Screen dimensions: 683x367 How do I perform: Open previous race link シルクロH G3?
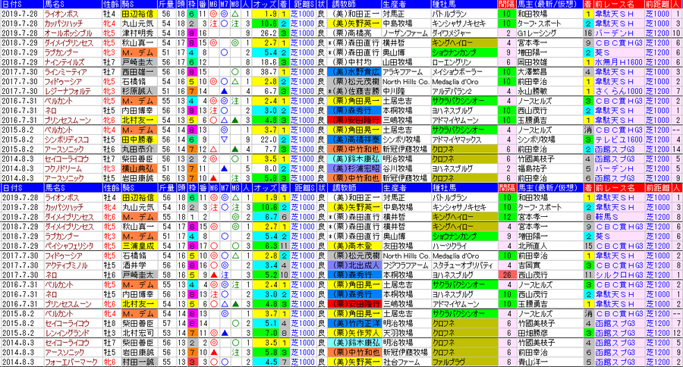tap(618, 274)
